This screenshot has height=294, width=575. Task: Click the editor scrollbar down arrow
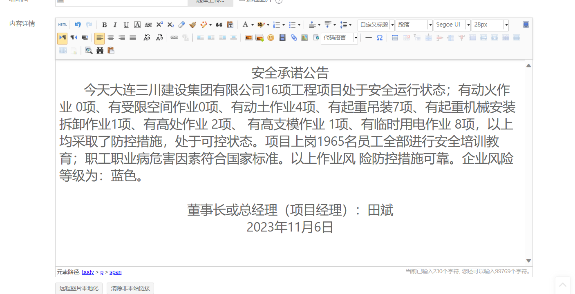(528, 261)
